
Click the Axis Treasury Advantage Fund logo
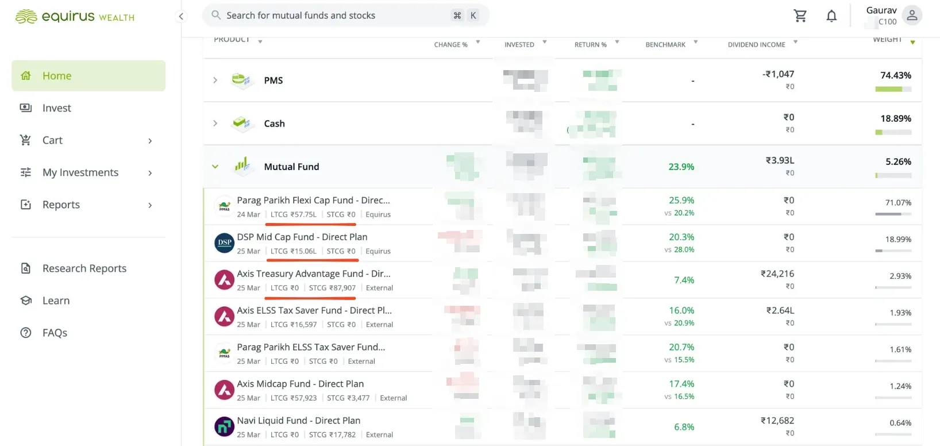pyautogui.click(x=224, y=279)
